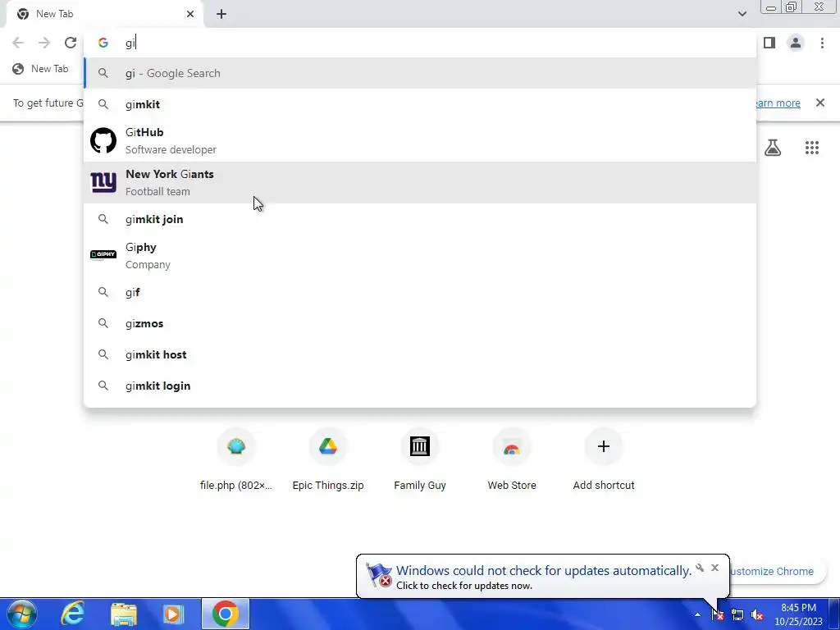Close the Windows update balloon
Viewport: 840px width, 630px height.
coord(714,568)
